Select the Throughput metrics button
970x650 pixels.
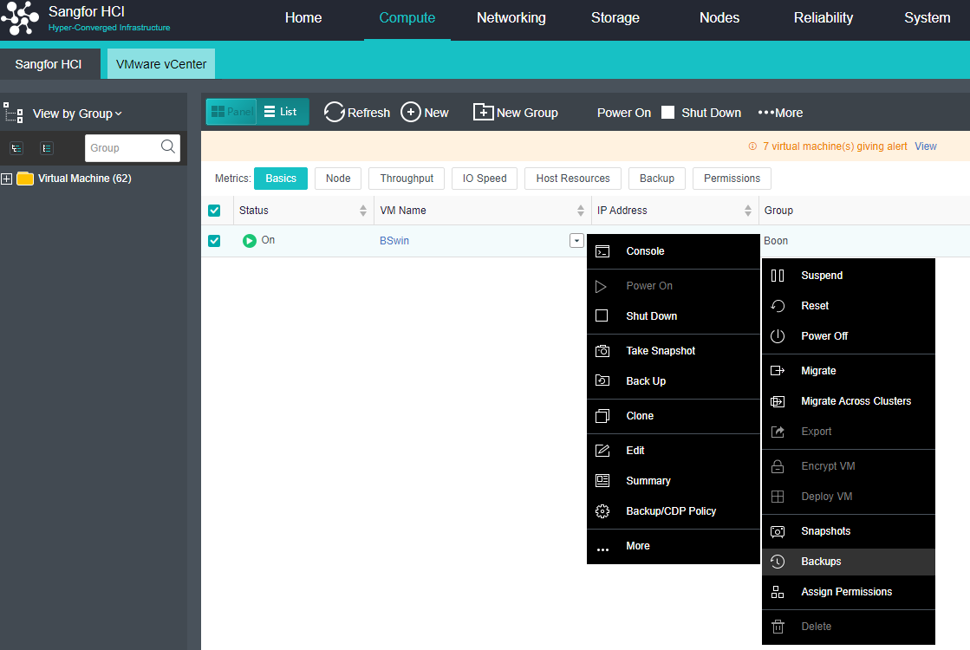407,179
